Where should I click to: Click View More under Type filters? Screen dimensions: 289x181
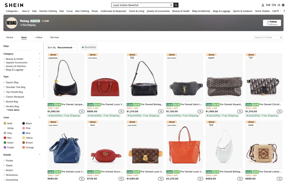(x=13, y=110)
